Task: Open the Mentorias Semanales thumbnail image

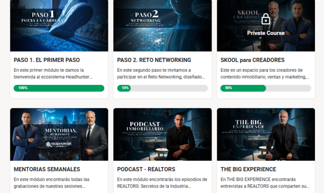Action: click(59, 135)
